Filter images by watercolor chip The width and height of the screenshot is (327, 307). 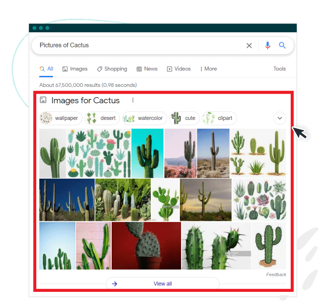[x=144, y=118]
